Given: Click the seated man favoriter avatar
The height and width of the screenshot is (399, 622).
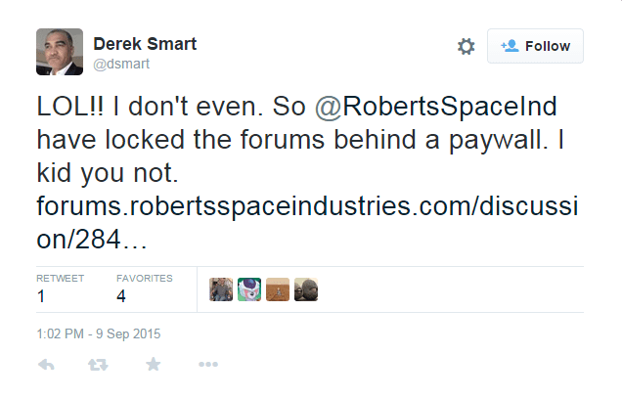Looking at the screenshot, I should tap(221, 289).
